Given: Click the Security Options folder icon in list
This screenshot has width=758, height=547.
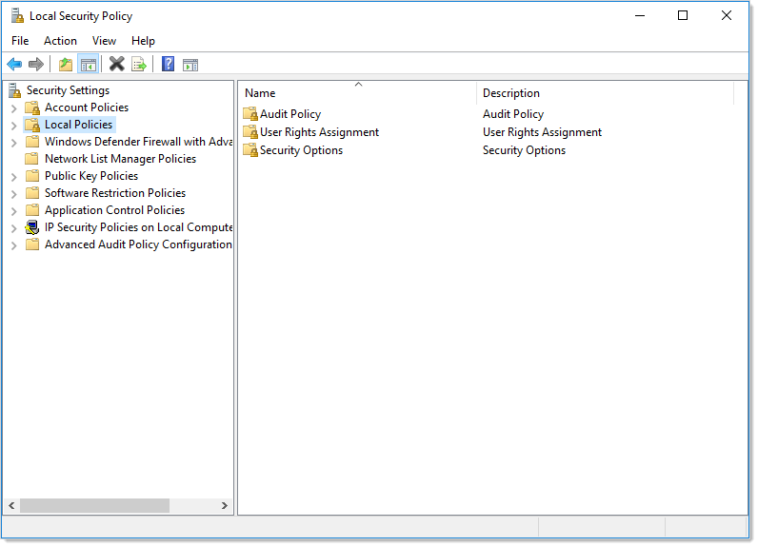Looking at the screenshot, I should pos(250,150).
